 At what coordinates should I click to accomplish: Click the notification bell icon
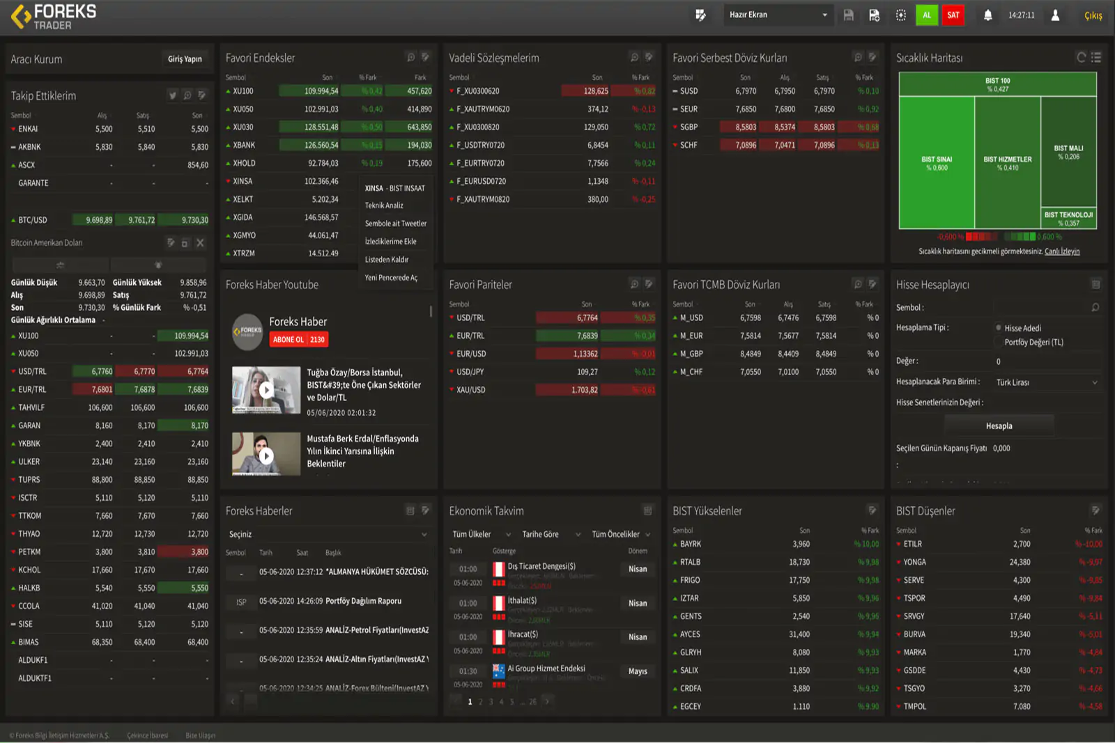[987, 15]
